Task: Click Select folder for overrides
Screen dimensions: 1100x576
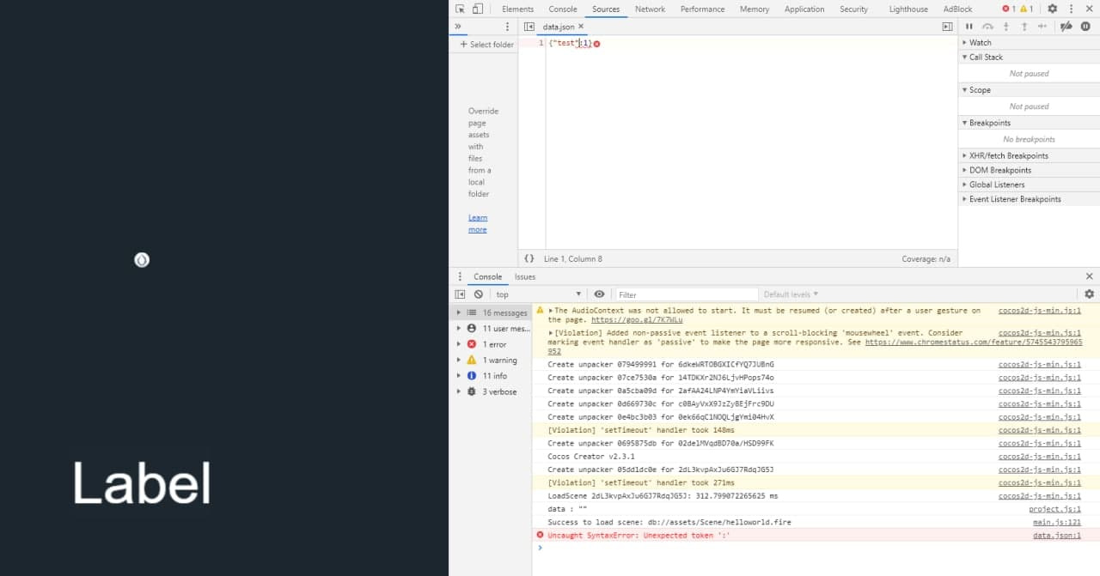Action: [x=486, y=44]
